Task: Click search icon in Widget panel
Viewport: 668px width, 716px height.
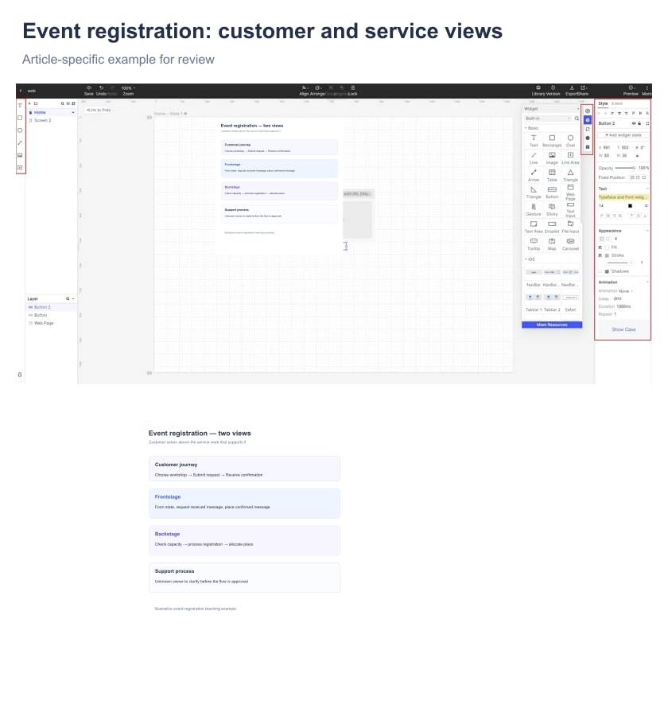Action: [577, 119]
